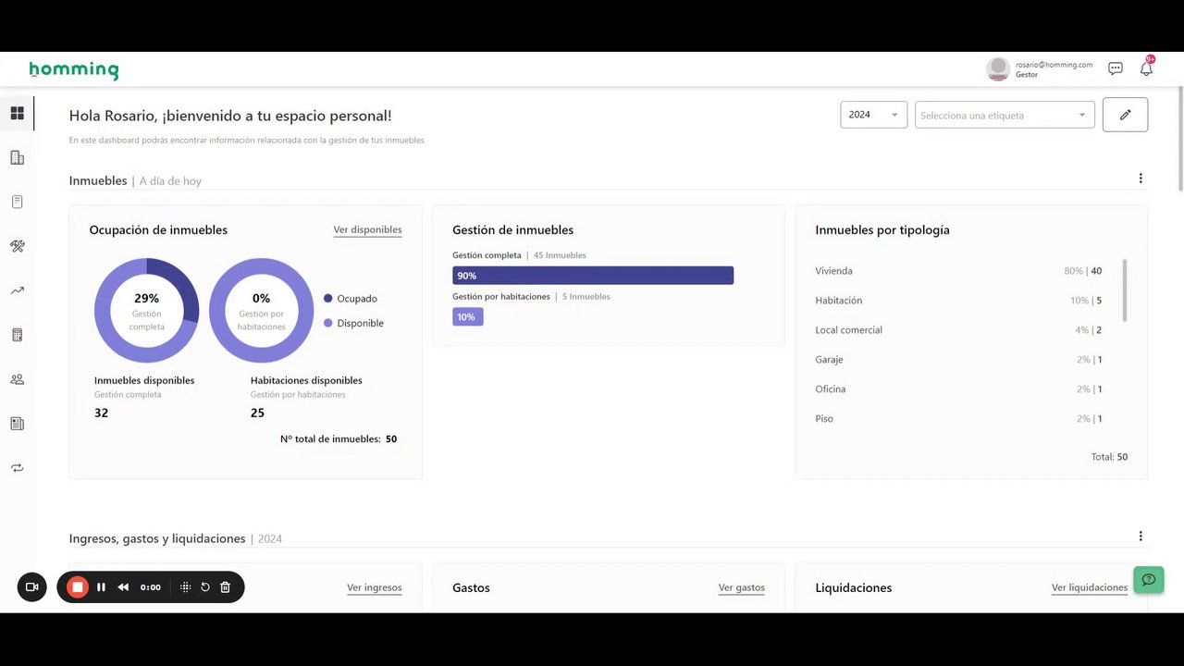Image resolution: width=1184 pixels, height=666 pixels.
Task: Open the Inmuebles section three-dot menu
Action: [x=1141, y=179]
